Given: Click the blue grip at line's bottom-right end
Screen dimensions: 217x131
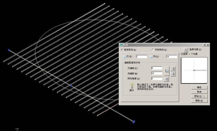Looking at the screenshot, I should (x=134, y=121).
